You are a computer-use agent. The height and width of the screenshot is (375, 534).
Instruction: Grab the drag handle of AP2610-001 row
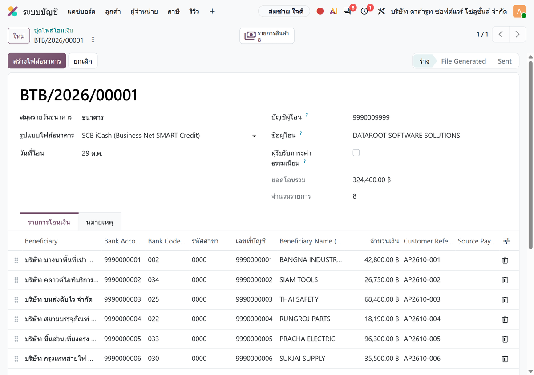pyautogui.click(x=16, y=260)
